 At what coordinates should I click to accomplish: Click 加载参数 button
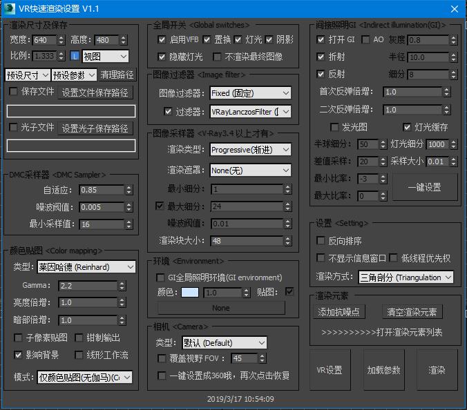(383, 370)
